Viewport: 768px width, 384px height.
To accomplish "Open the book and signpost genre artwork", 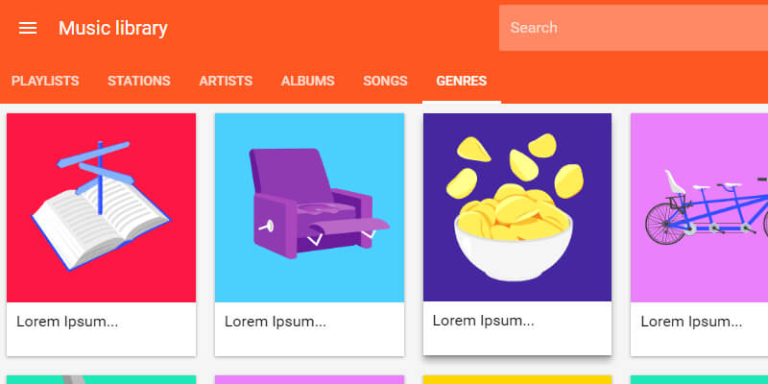I will pyautogui.click(x=101, y=207).
